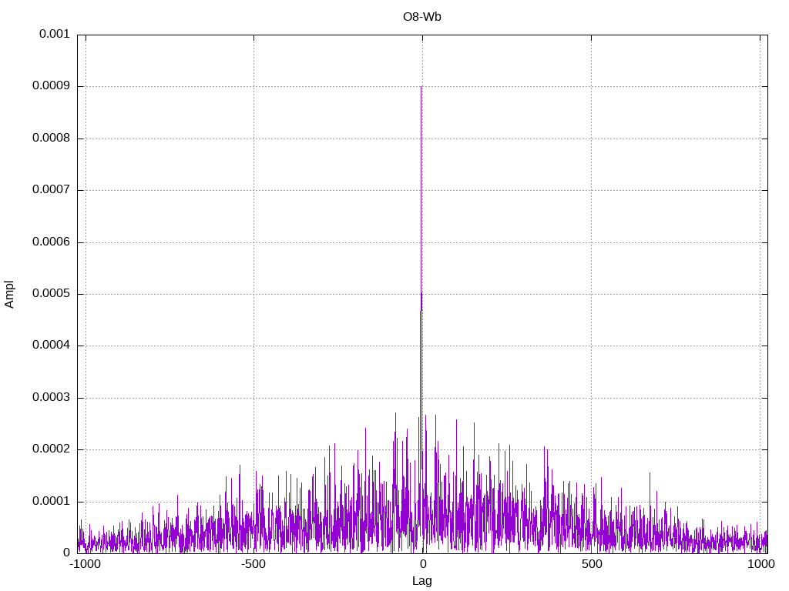The height and width of the screenshot is (591, 789).
Task: Select the Lag x-axis label
Action: pos(421,581)
